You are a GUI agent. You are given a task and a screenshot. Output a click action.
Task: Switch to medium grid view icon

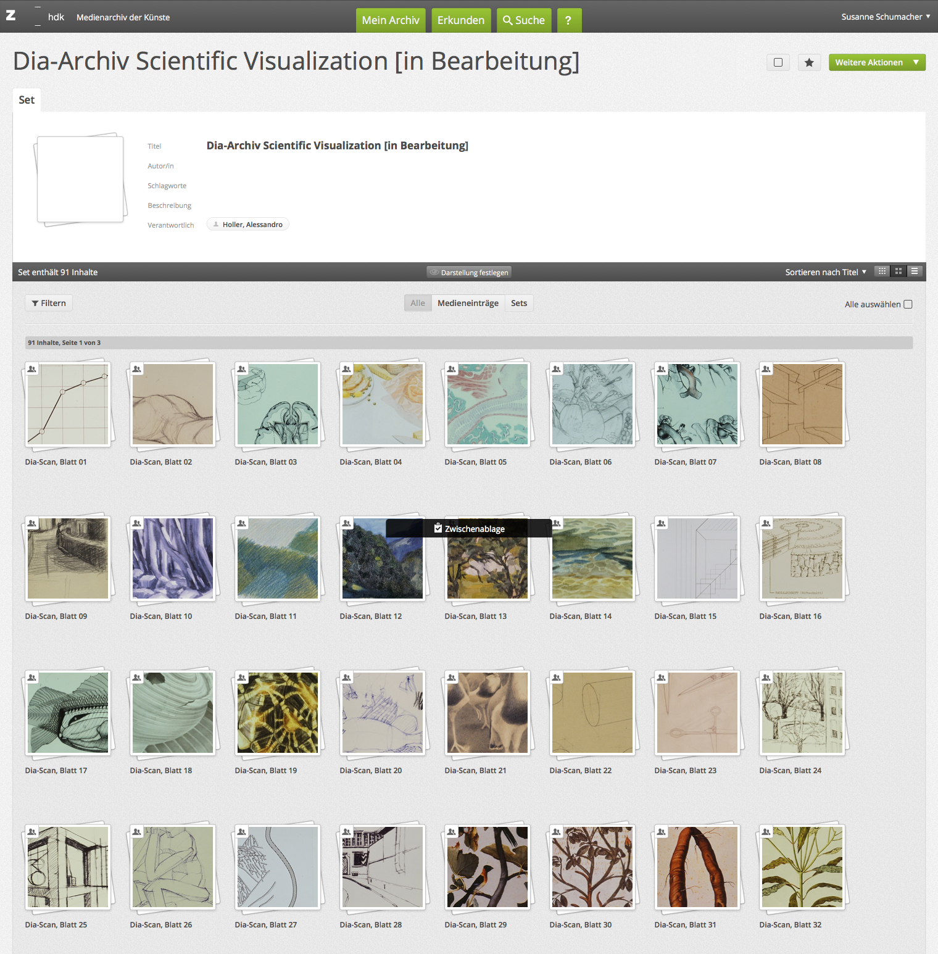(899, 272)
